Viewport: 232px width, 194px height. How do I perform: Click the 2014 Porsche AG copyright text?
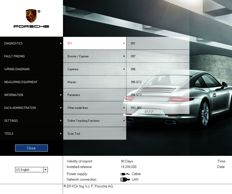tap(89, 186)
